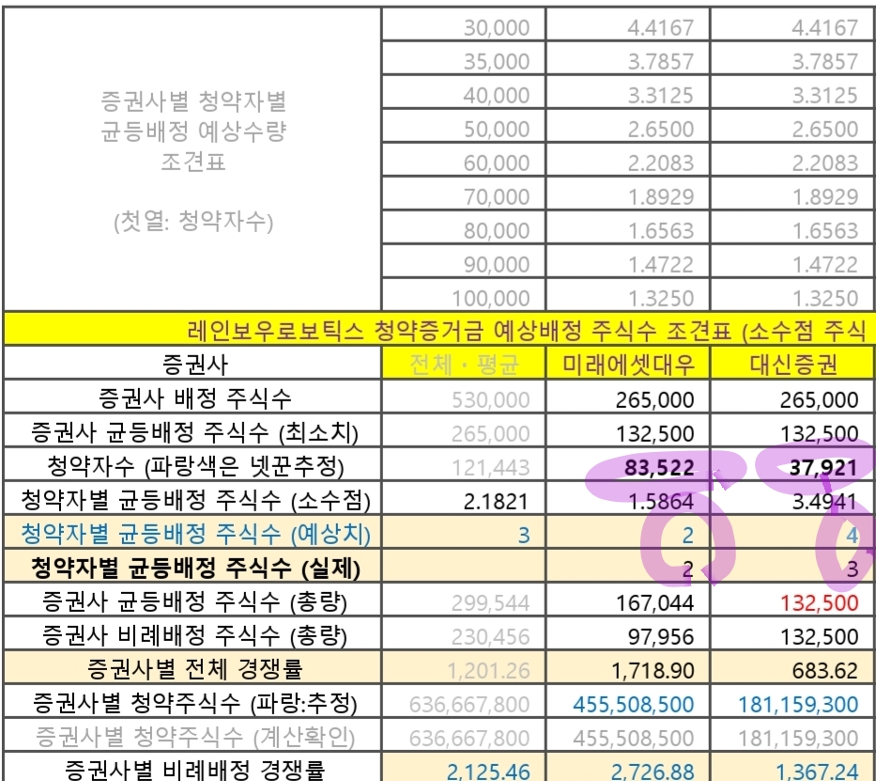
Task: Select the '미래에셋대우' column header
Action: click(x=627, y=364)
